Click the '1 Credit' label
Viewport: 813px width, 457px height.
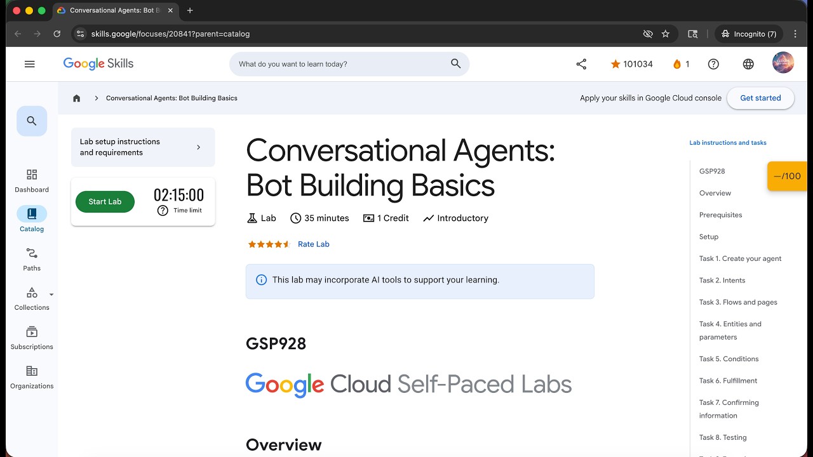point(386,218)
